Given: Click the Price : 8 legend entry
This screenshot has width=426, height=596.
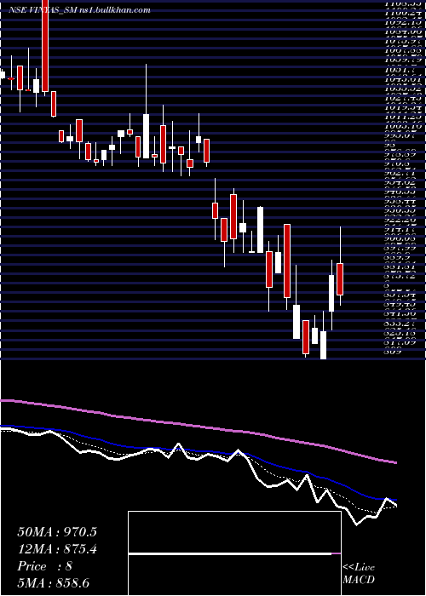Looking at the screenshot, I should tap(45, 566).
